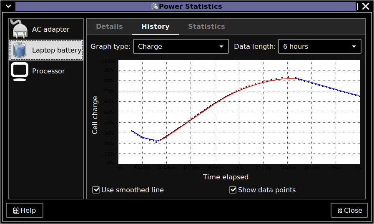The image size is (374, 224).
Task: Click the Laptop battery icon
Action: 20,50
